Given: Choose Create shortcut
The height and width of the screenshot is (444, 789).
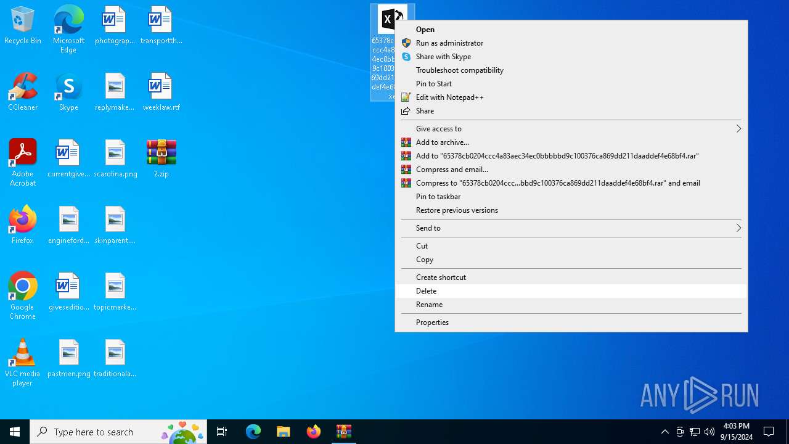Looking at the screenshot, I should (571, 277).
